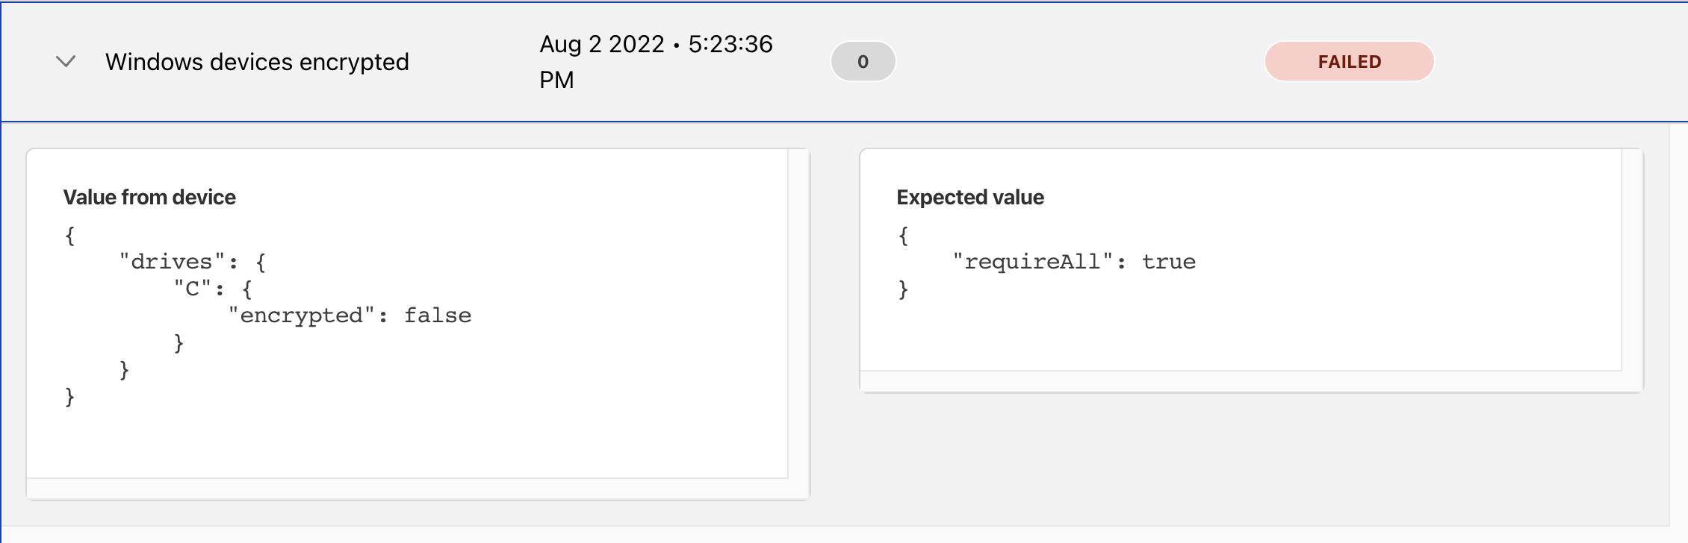Click the Expected value vertical scrollbar
Image resolution: width=1688 pixels, height=543 pixels.
tap(1632, 260)
